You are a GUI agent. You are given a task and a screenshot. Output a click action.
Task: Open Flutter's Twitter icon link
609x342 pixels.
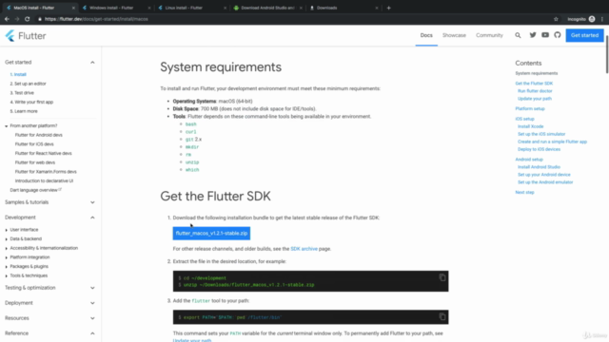click(533, 35)
